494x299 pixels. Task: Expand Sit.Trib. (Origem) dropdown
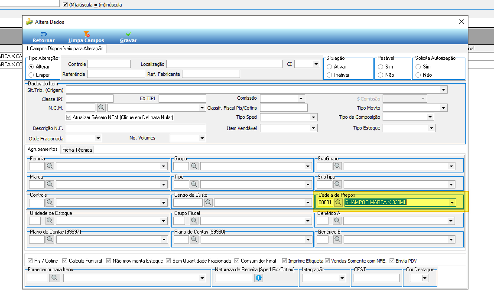coord(443,90)
